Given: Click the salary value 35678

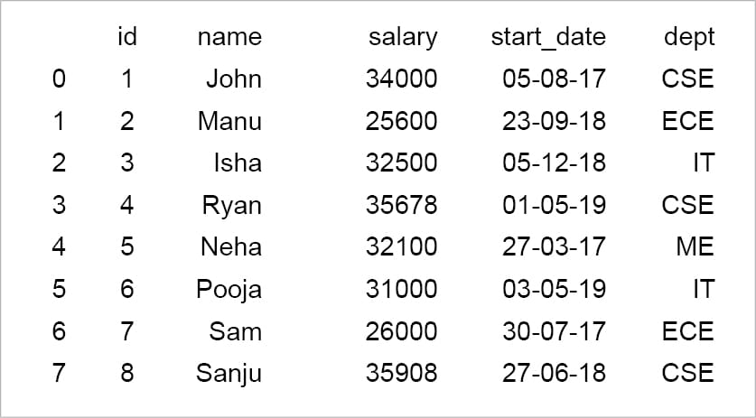Looking at the screenshot, I should point(401,205).
